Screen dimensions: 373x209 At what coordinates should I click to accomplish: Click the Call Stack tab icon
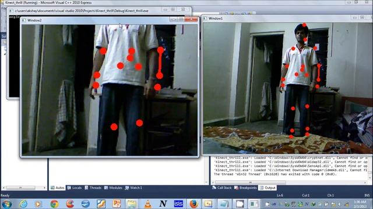tap(214, 188)
